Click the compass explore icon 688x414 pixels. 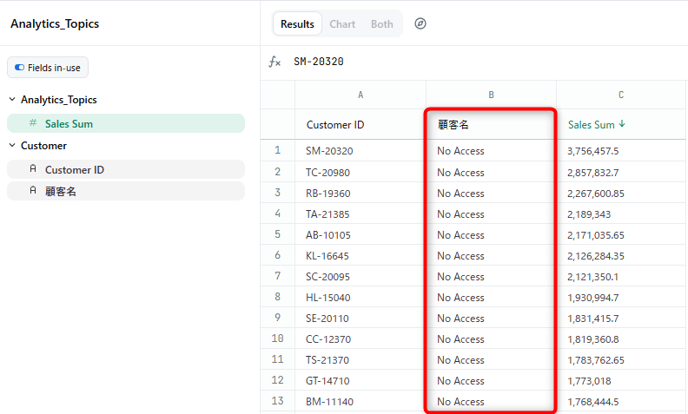click(420, 23)
